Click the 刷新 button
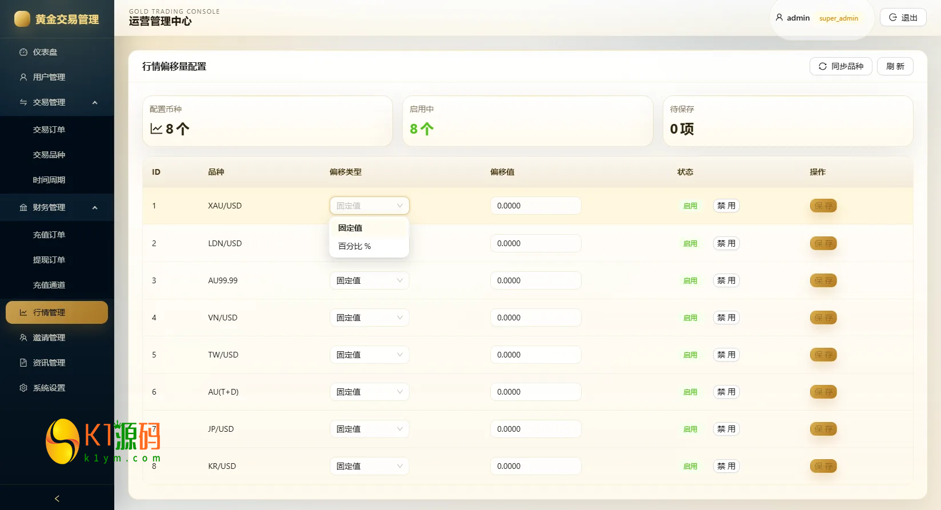 (x=895, y=66)
